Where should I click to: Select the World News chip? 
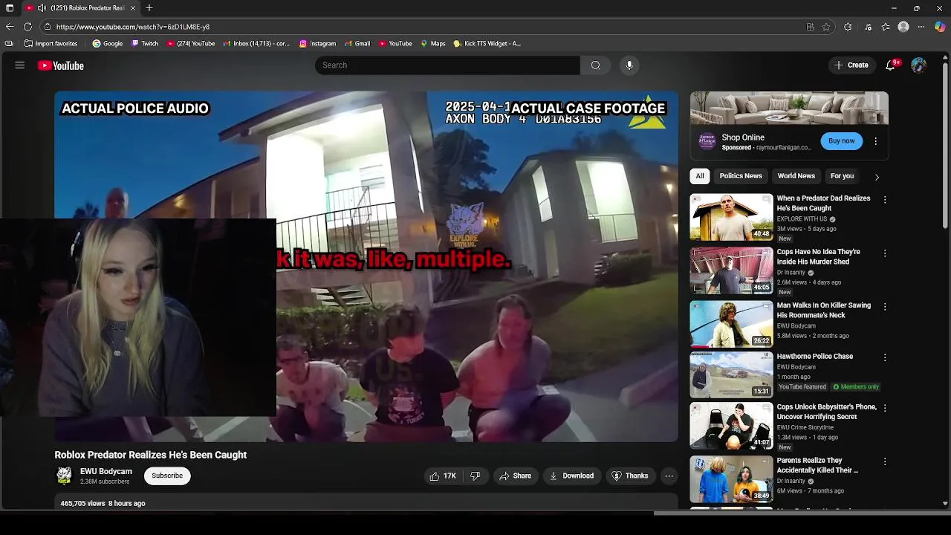coord(796,176)
